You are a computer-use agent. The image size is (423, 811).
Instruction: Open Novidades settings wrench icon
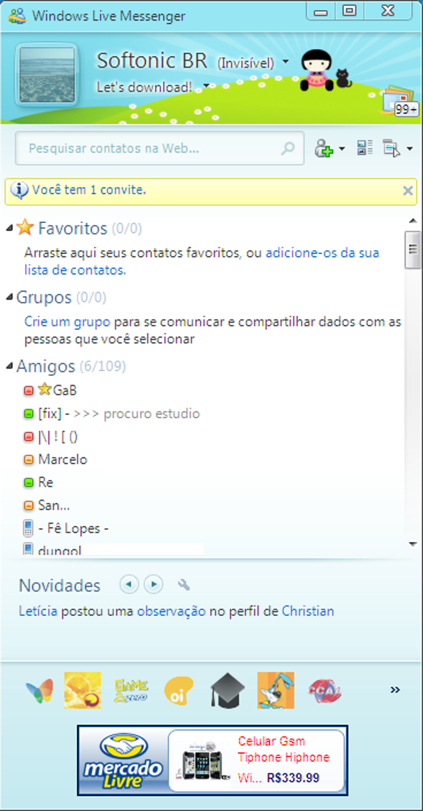(184, 585)
